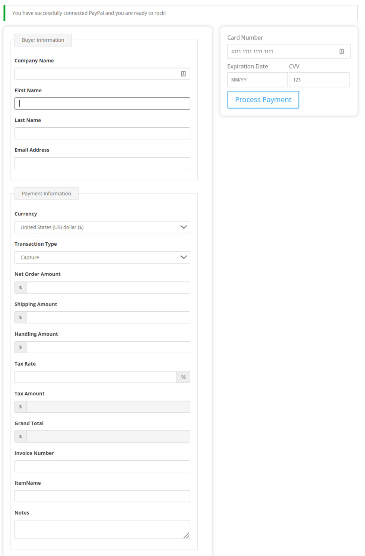Expand the Transaction Type dropdown
The height and width of the screenshot is (556, 365).
coord(102,258)
